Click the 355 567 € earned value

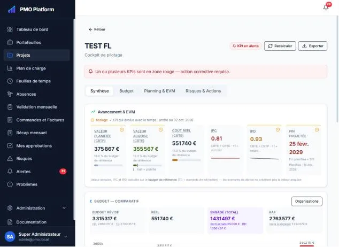click(146, 149)
